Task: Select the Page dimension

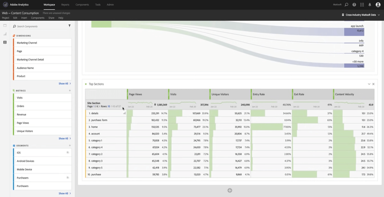Action: [42, 51]
